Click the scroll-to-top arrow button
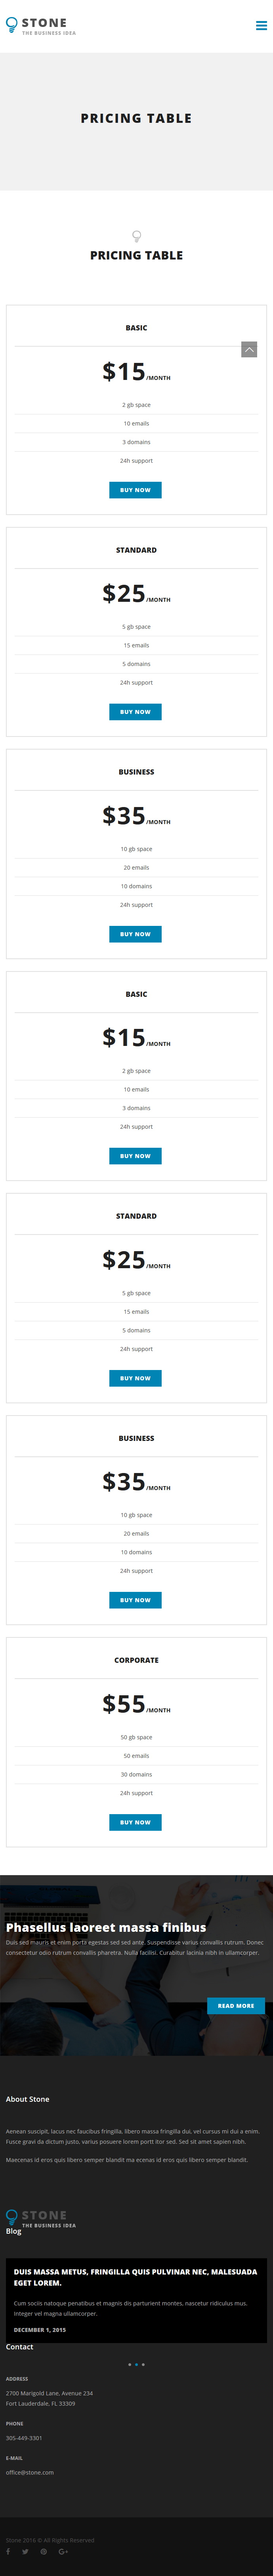273x2576 pixels. tap(249, 349)
